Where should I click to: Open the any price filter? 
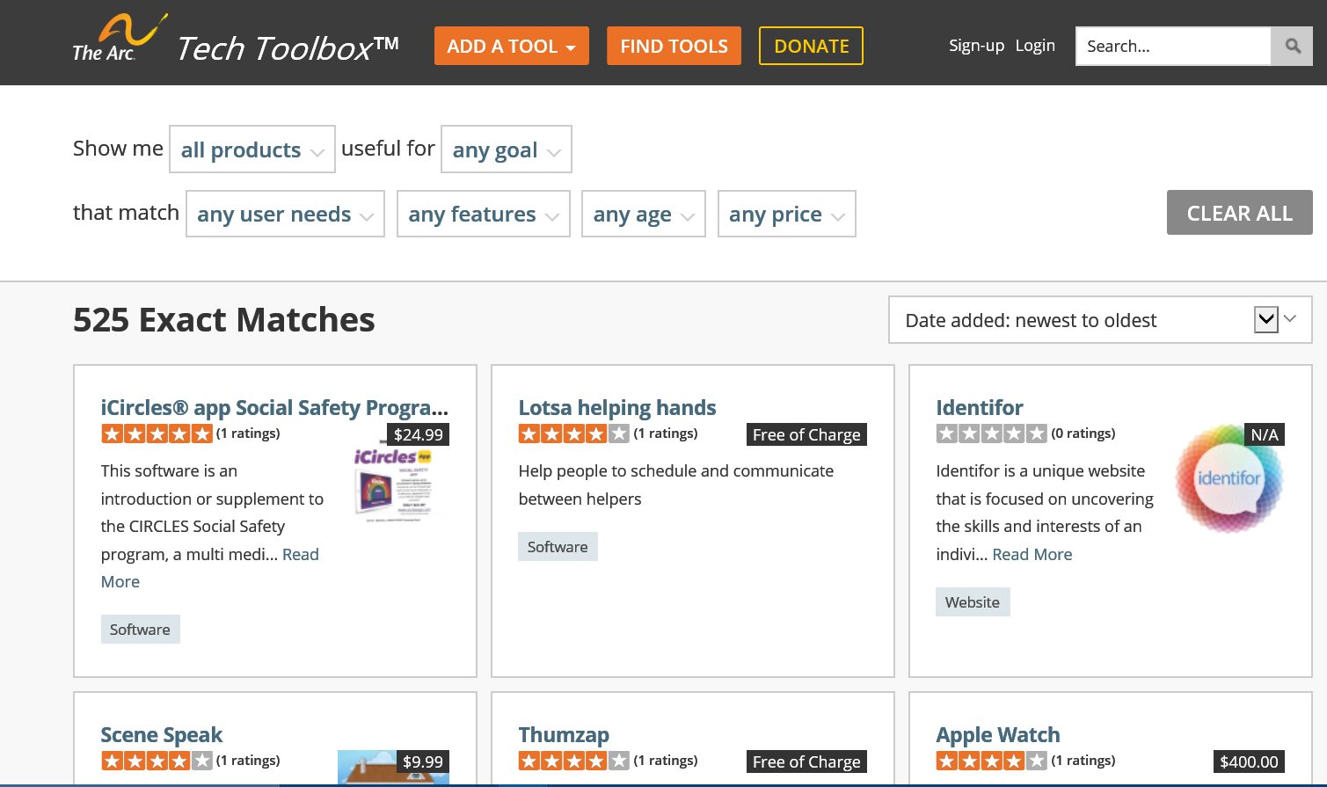pos(786,215)
